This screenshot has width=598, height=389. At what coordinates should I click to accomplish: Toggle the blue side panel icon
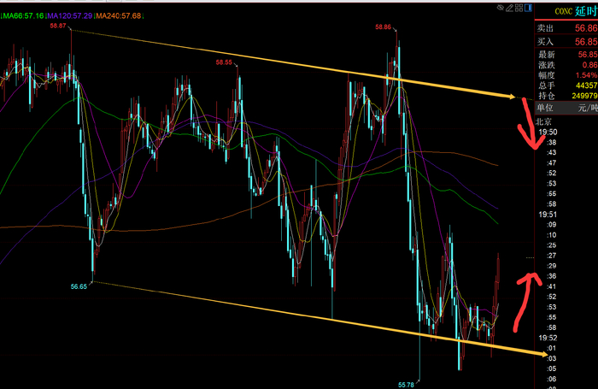[x=528, y=8]
